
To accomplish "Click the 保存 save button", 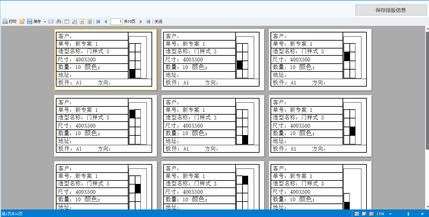I will pyautogui.click(x=34, y=21).
